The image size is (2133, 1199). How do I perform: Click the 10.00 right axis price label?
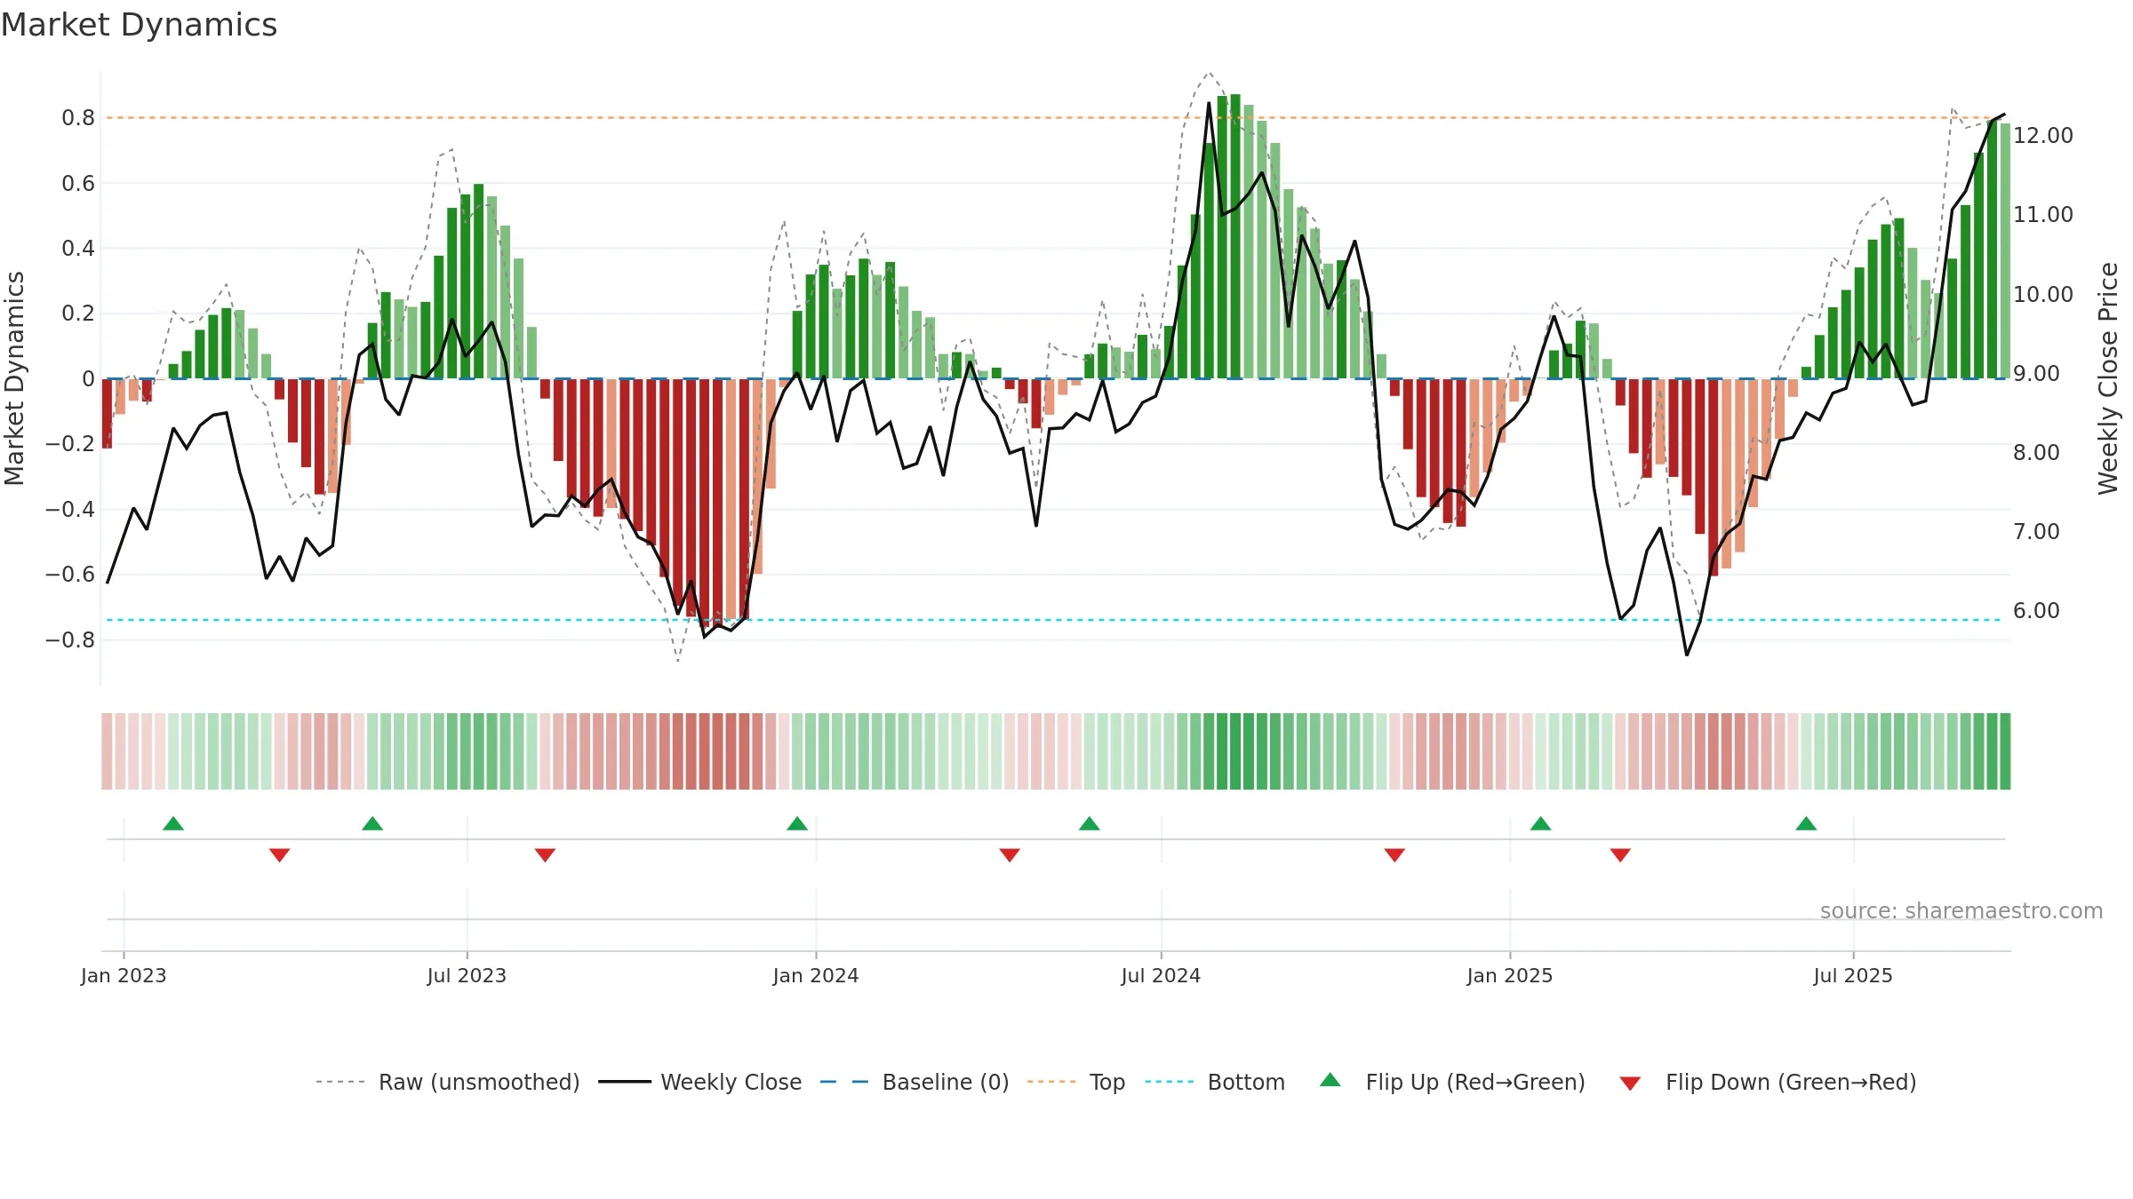[x=2043, y=294]
